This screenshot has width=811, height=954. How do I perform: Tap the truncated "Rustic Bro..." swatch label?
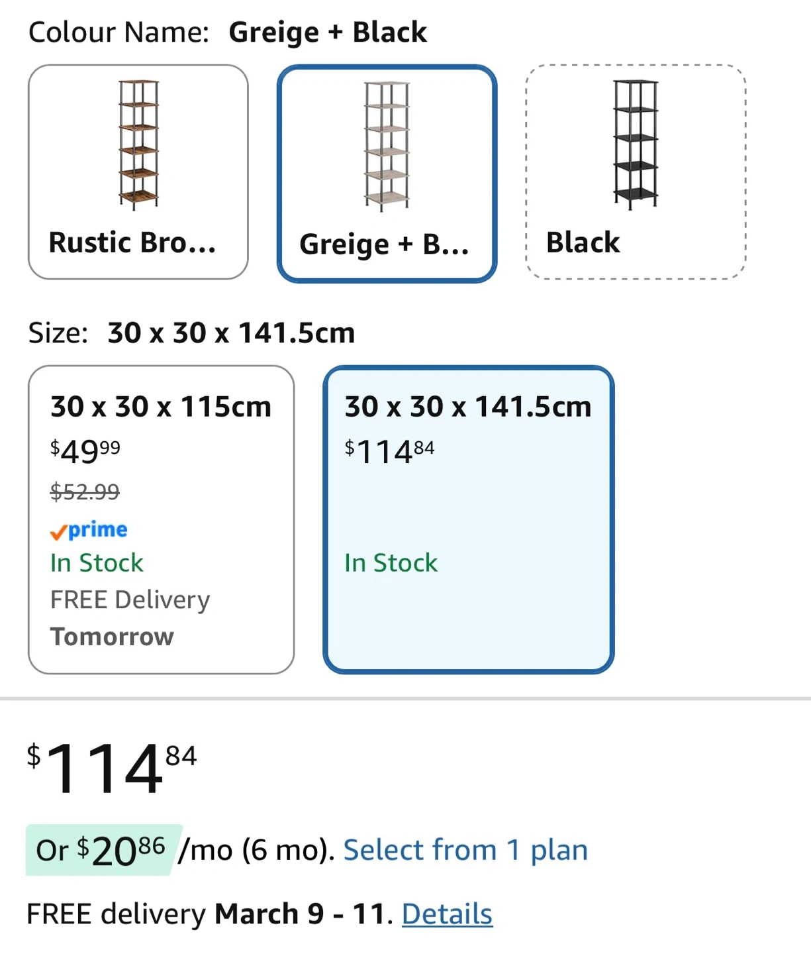(x=132, y=243)
